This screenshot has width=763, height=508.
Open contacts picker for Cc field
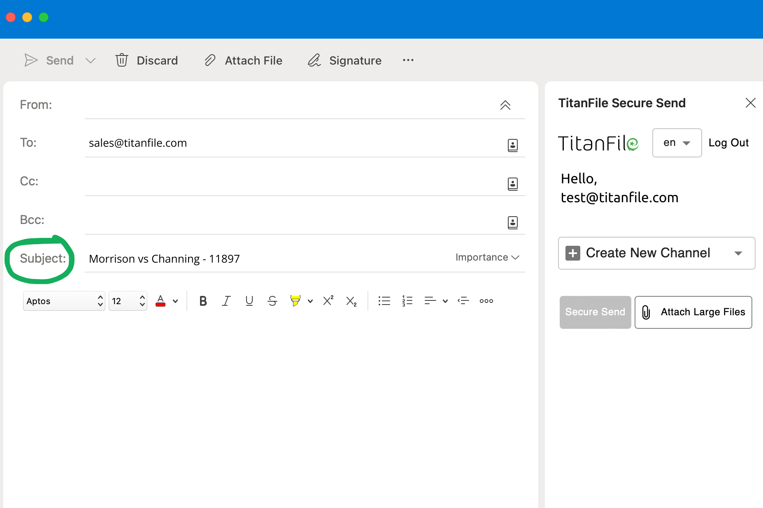513,184
